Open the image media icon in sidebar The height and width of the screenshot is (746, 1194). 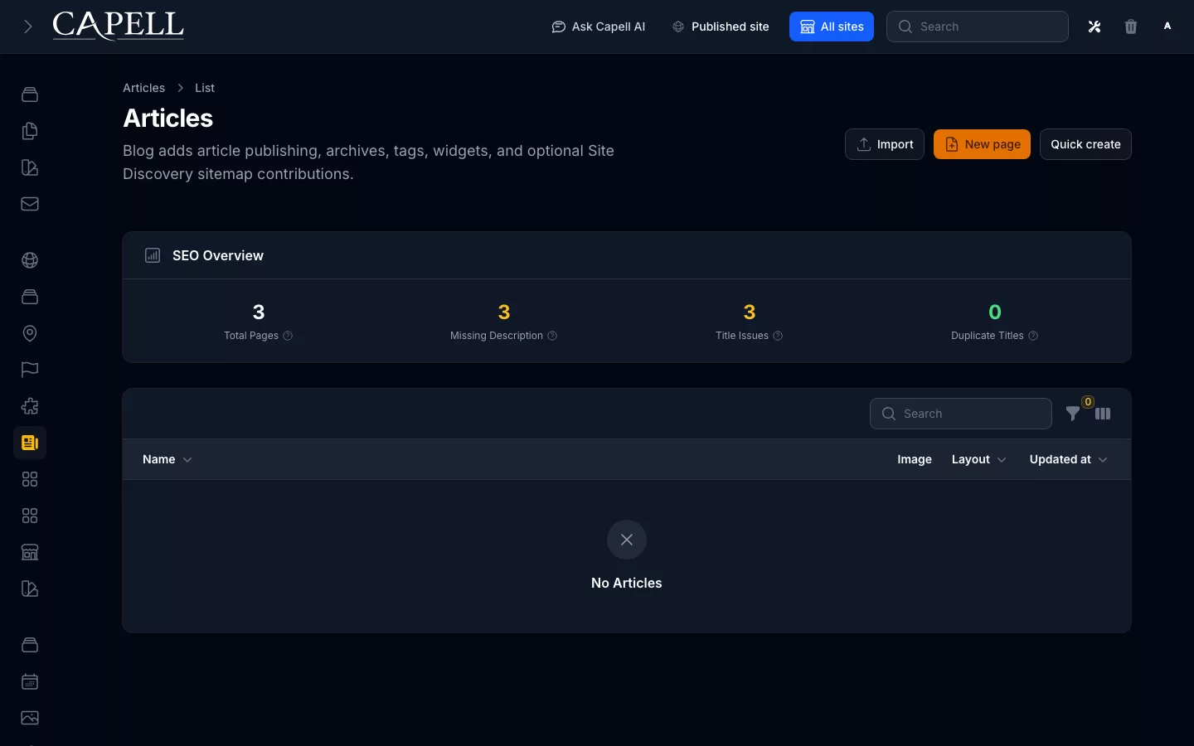click(30, 718)
